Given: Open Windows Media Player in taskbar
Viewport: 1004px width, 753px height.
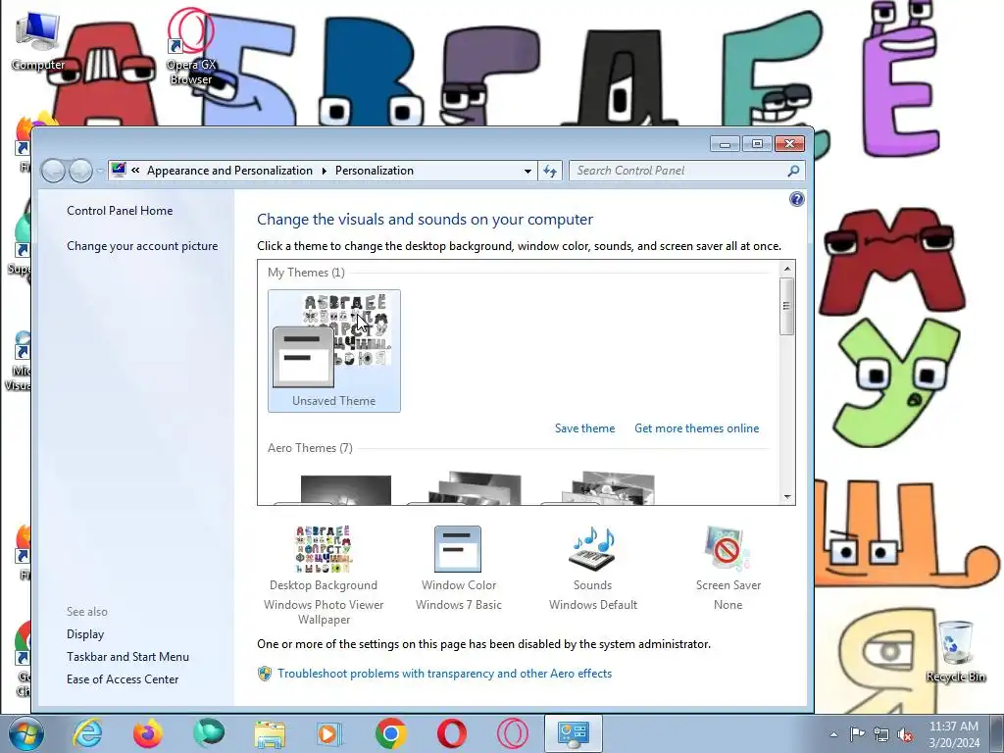Looking at the screenshot, I should pos(330,733).
